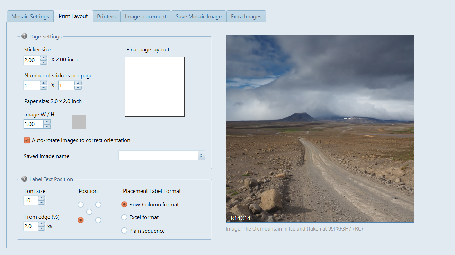Click the R14C14 label on preview
The height and width of the screenshot is (255, 455).
[x=240, y=218]
